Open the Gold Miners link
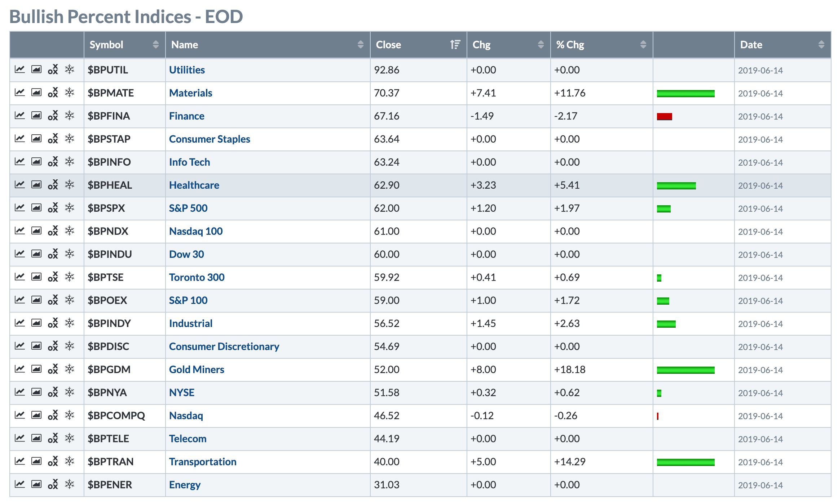This screenshot has width=838, height=502. coord(197,369)
